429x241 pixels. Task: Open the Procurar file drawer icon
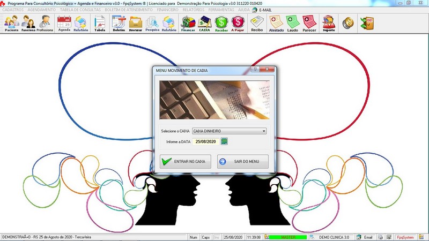pyautogui.click(x=136, y=24)
